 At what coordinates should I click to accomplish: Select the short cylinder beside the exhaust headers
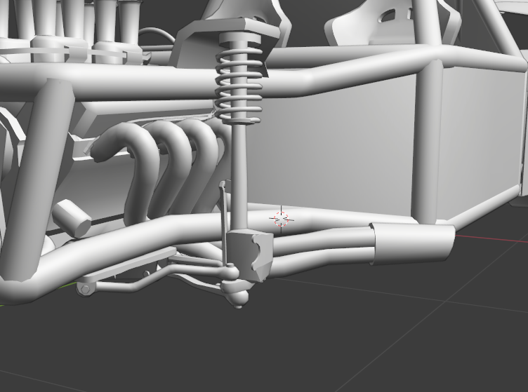point(72,218)
